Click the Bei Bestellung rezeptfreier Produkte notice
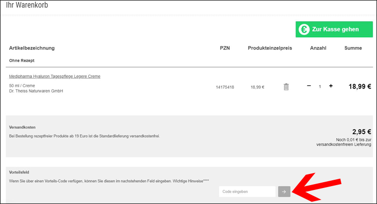This screenshot has width=377, height=204. [x=84, y=136]
